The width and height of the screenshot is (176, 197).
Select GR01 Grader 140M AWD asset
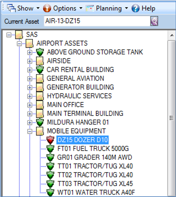95,157
